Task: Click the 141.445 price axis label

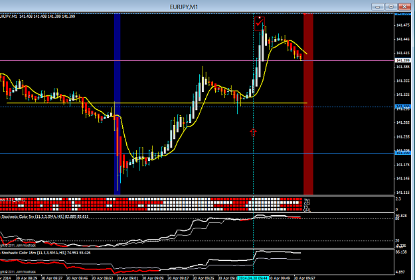Action: (403, 39)
